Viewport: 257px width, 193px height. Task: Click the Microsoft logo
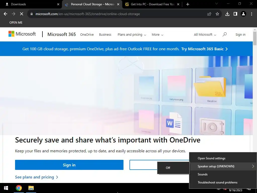click(22, 34)
